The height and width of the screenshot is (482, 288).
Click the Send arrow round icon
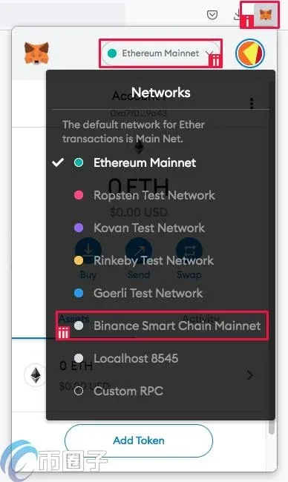point(139,250)
